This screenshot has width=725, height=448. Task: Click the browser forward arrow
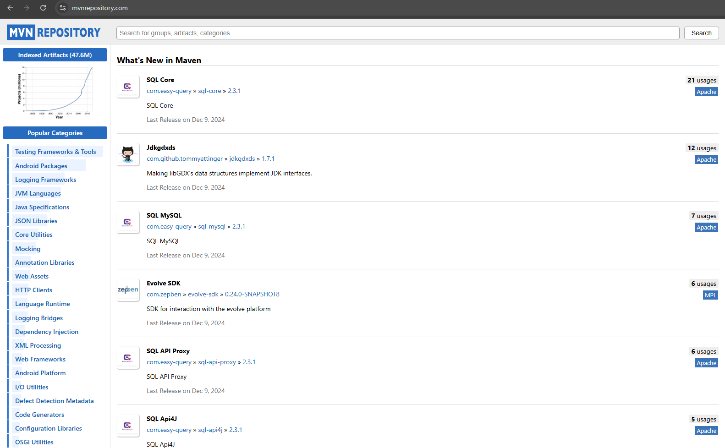[27, 8]
